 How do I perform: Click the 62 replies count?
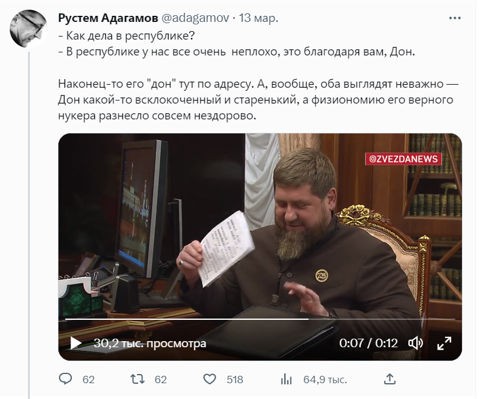click(x=88, y=380)
